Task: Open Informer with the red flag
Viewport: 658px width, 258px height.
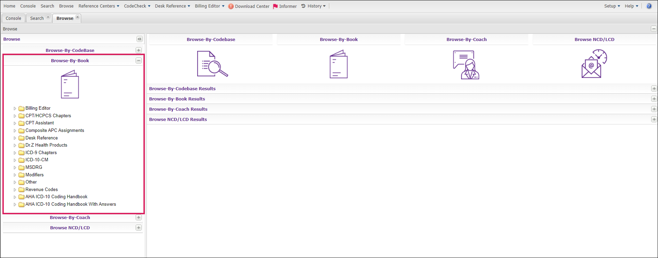Action: coord(276,6)
